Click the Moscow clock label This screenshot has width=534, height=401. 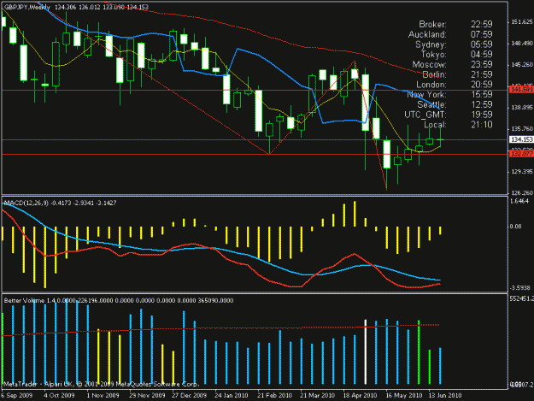pos(429,64)
